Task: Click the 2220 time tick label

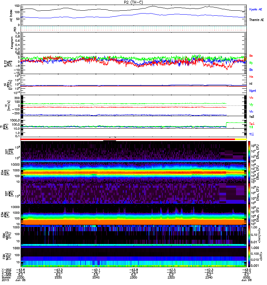Action: point(58,278)
